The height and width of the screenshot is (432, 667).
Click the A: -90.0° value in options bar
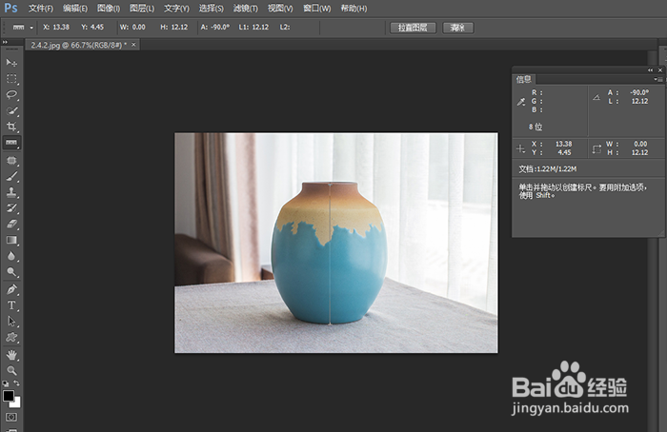click(214, 27)
